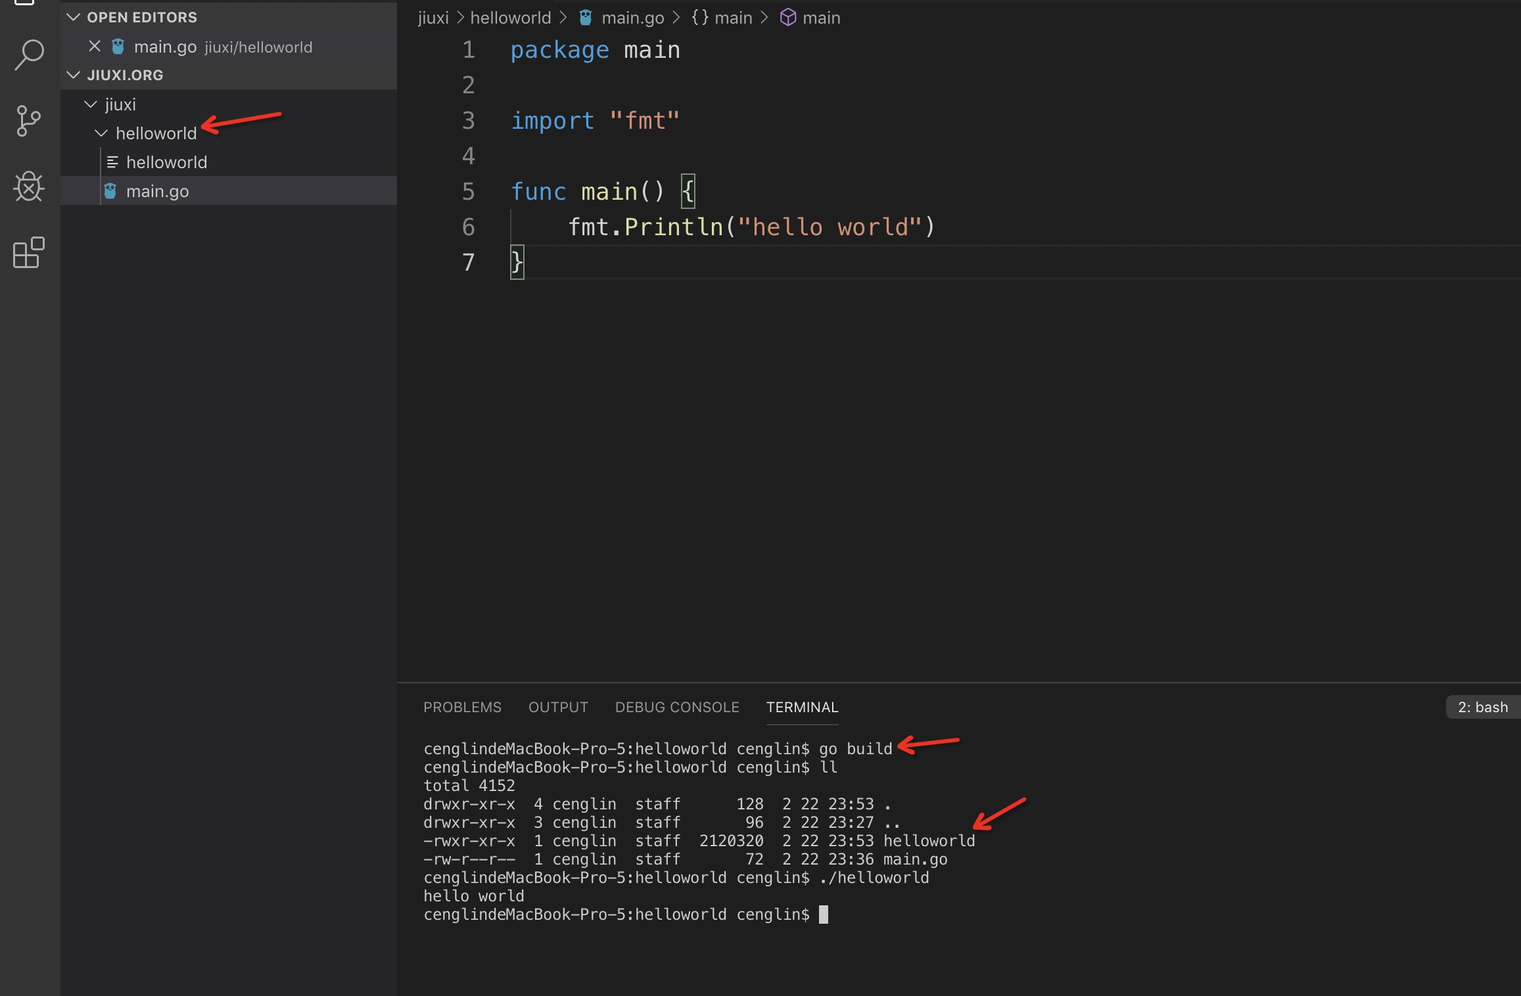
Task: Click the 'package' keyword on line 1
Action: [x=559, y=50]
